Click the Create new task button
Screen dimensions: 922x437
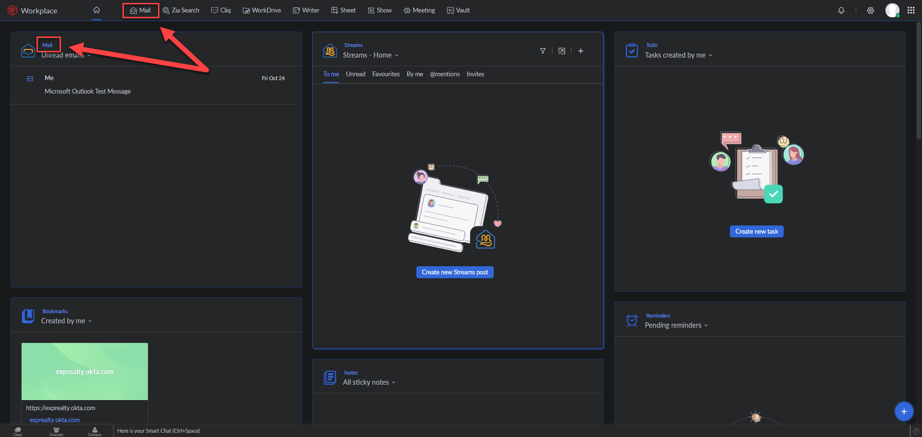point(756,231)
